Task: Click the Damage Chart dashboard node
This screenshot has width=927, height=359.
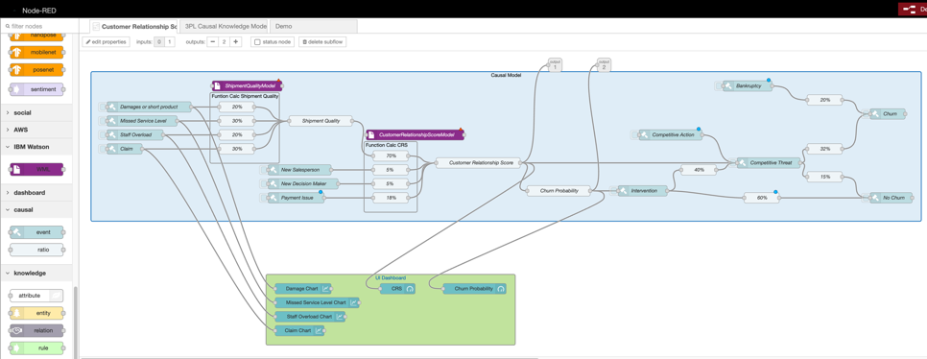Action: pyautogui.click(x=303, y=289)
